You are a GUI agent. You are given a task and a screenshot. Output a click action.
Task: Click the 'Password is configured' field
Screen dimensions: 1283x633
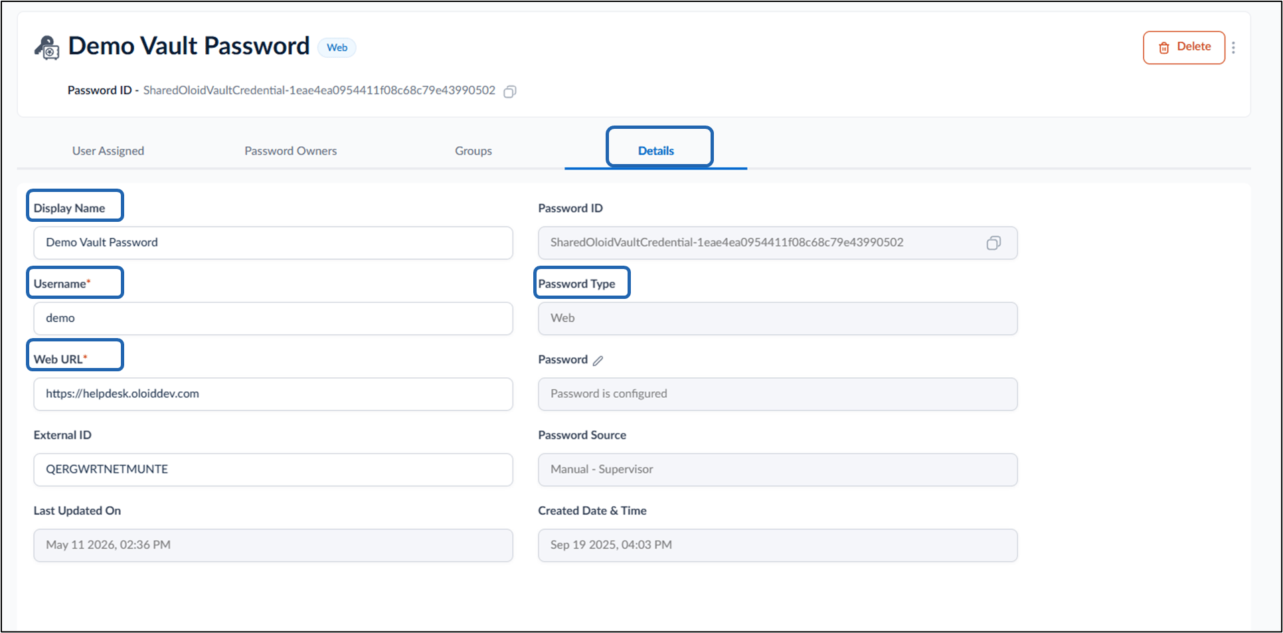point(778,395)
